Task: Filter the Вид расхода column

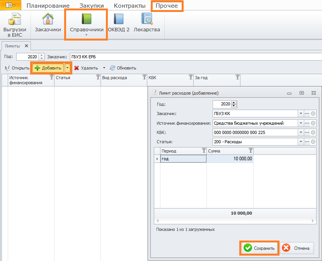Action: point(144,77)
